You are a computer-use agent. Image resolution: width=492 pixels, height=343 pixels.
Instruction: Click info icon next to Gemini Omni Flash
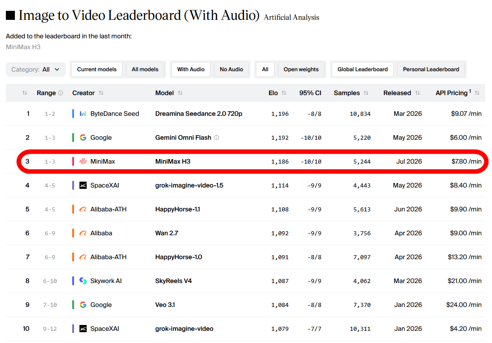click(217, 137)
